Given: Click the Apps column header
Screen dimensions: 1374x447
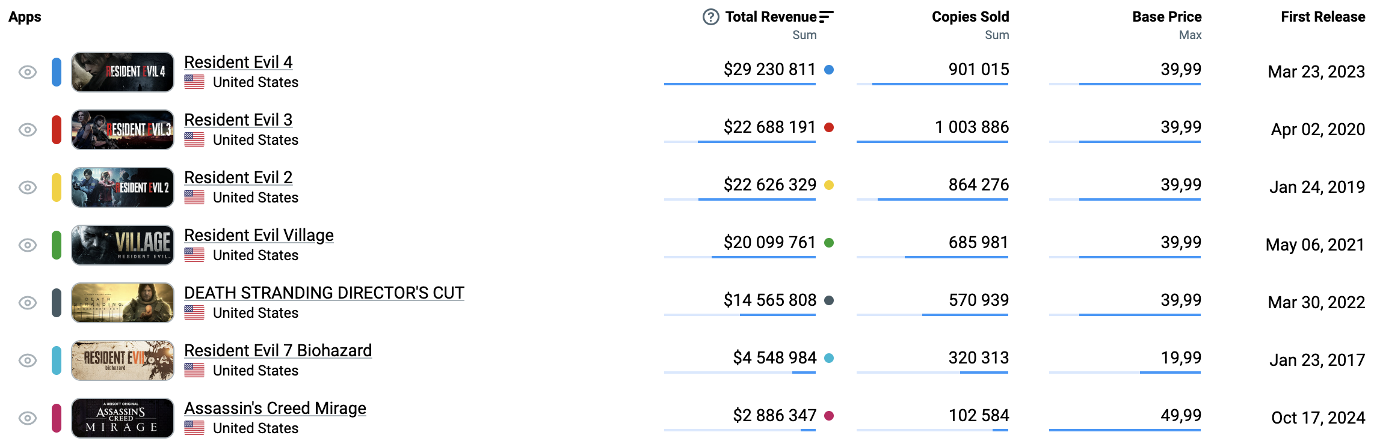Looking at the screenshot, I should point(25,17).
